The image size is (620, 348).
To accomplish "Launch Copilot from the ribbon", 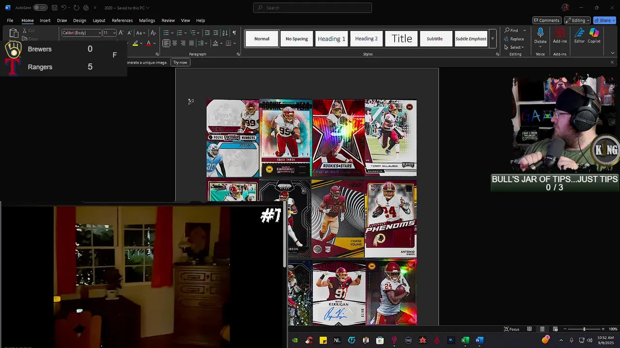I will pyautogui.click(x=594, y=36).
